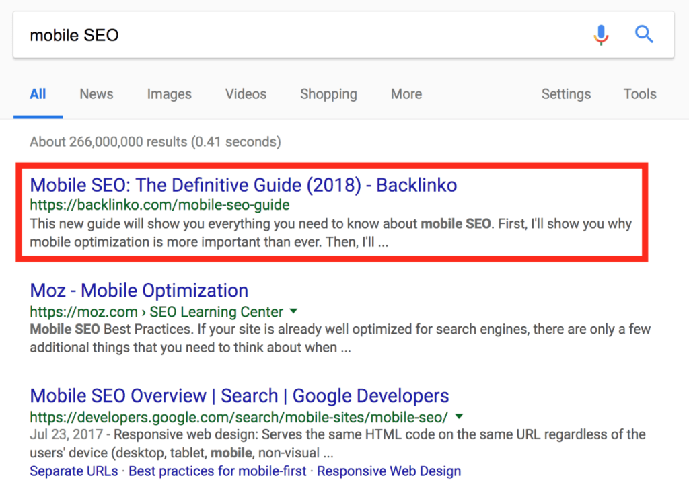Switch to the News tab

point(96,94)
